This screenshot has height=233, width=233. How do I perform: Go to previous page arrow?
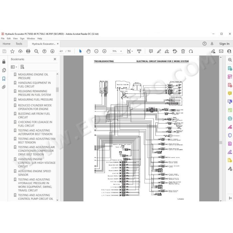coord(44,51)
